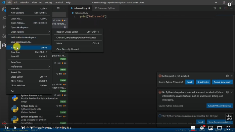
Task: Open gear on Python interpreter notification
Action: tap(227, 92)
